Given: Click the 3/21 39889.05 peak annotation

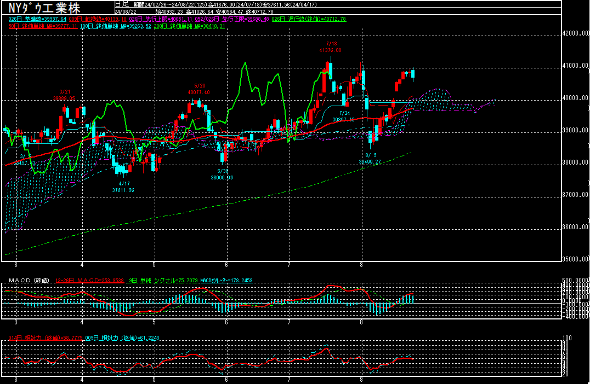Looking at the screenshot, I should click(64, 95).
